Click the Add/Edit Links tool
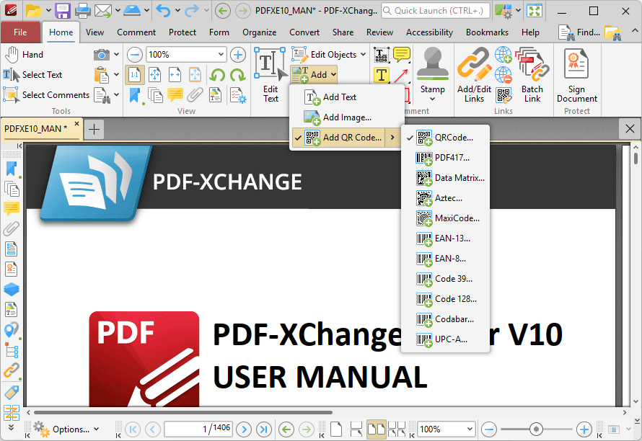642x441 pixels. pos(474,74)
